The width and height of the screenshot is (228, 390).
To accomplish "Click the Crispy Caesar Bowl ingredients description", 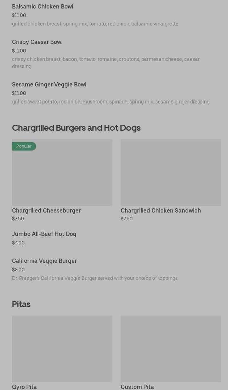I will [x=106, y=63].
